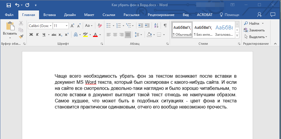This screenshot has height=139, width=281.
Task: Center-align the paragraph text
Action: click(x=115, y=35)
